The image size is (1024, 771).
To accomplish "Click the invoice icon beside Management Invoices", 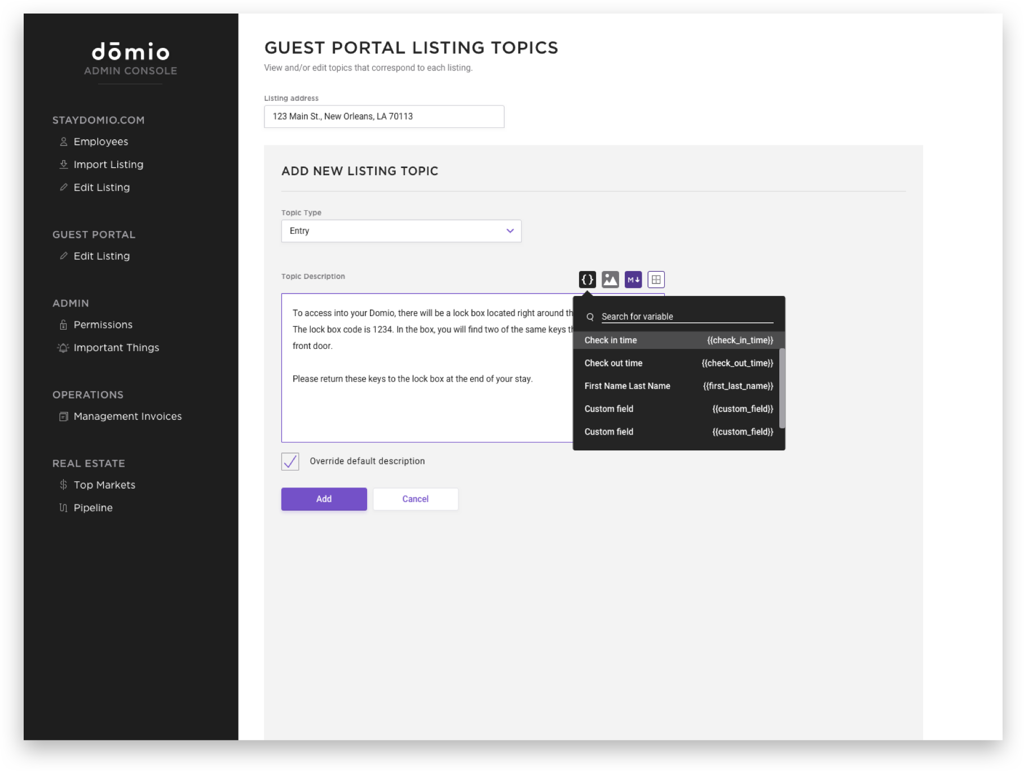I will click(x=63, y=416).
